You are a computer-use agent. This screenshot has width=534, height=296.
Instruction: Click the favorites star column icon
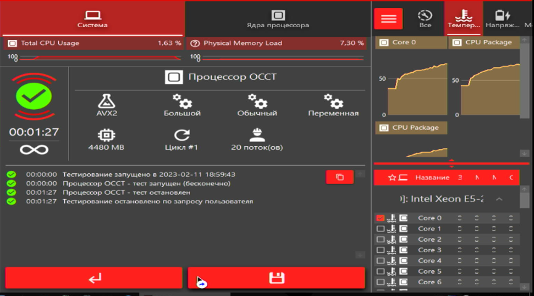392,178
